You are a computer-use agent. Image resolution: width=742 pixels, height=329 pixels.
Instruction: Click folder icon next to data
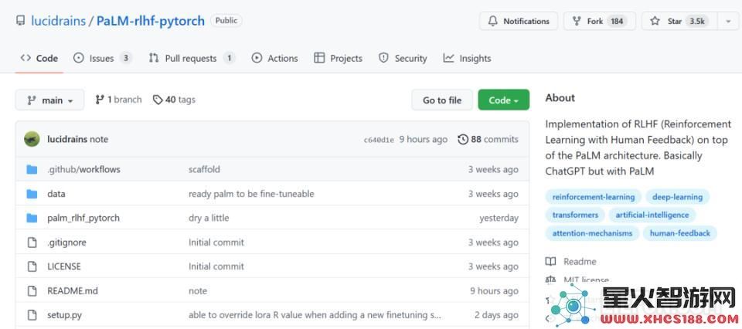32,194
